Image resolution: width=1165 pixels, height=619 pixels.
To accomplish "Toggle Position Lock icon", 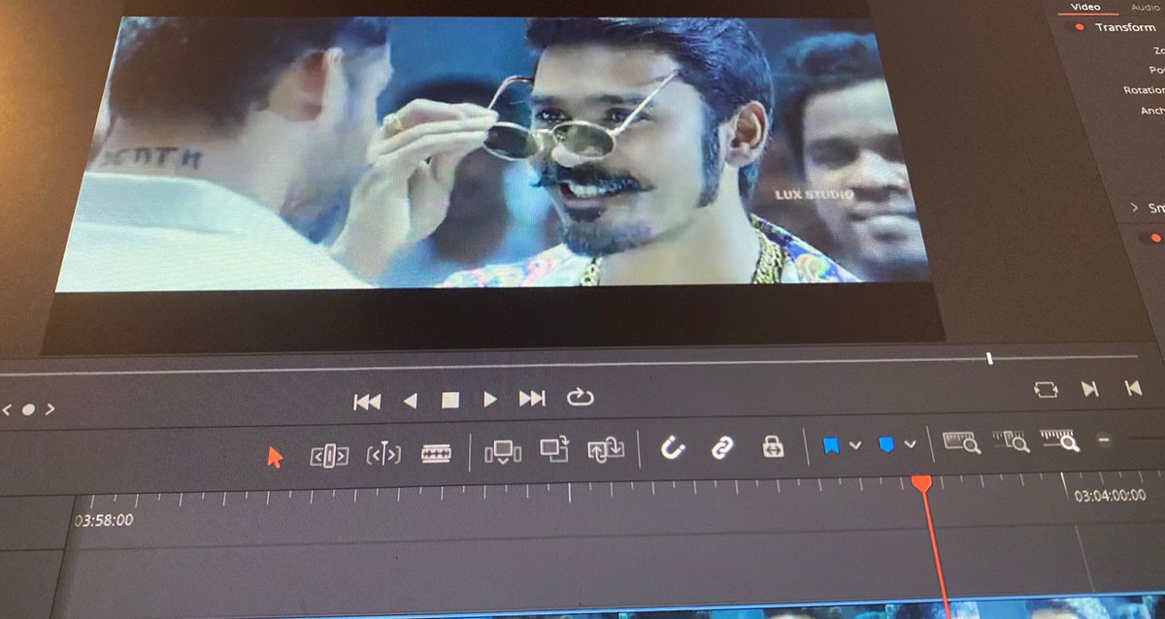I will tap(773, 446).
